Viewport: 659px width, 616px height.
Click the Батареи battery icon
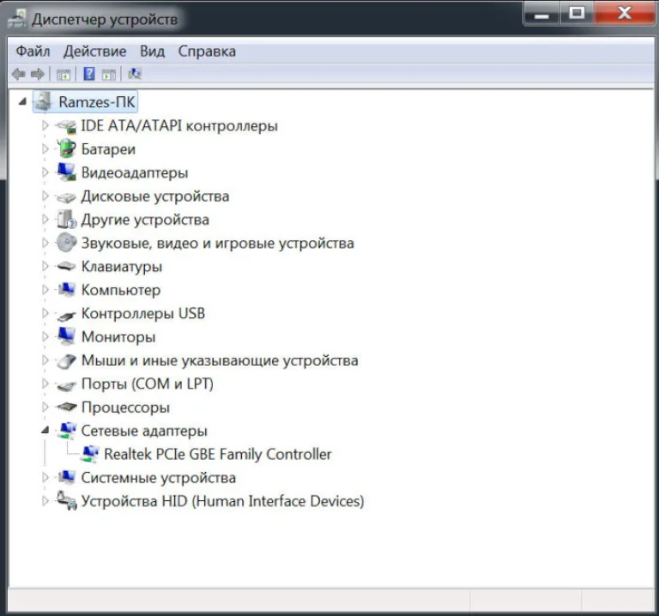coord(66,149)
